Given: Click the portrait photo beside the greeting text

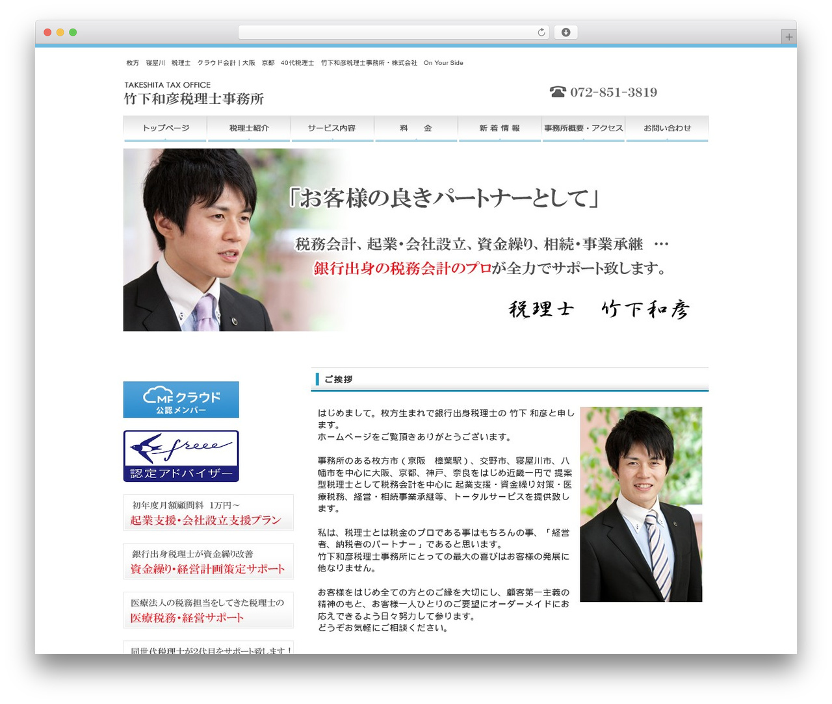Looking at the screenshot, I should [x=641, y=505].
